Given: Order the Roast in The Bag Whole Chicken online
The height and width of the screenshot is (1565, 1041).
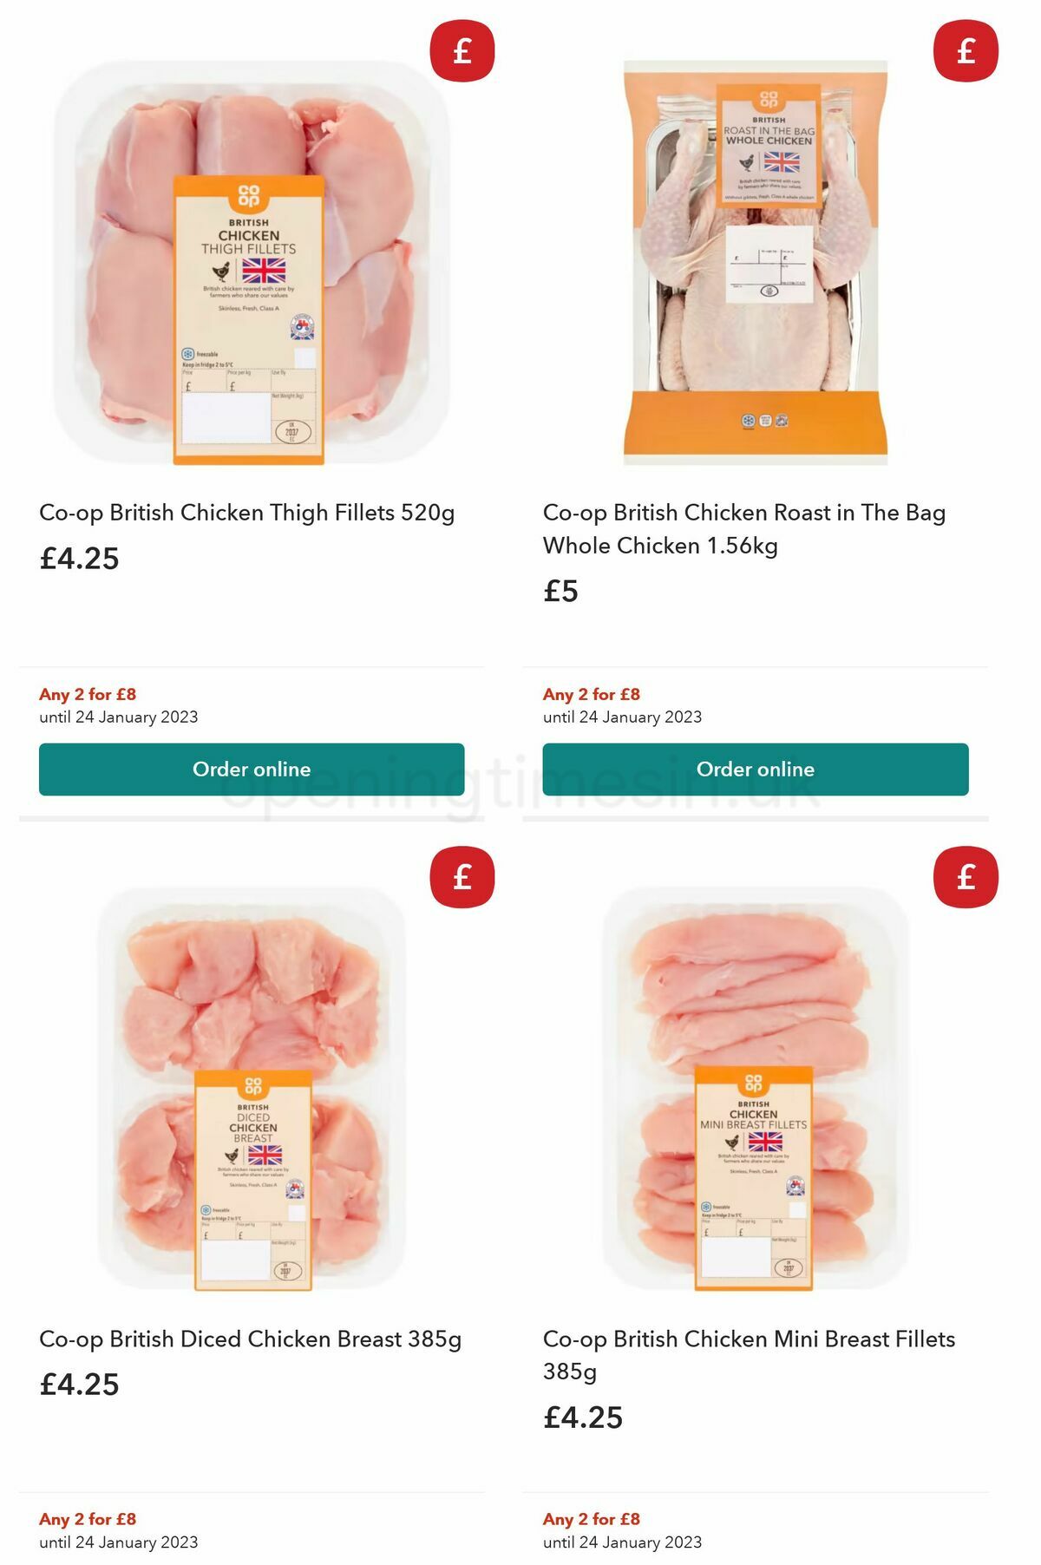Looking at the screenshot, I should pyautogui.click(x=756, y=769).
